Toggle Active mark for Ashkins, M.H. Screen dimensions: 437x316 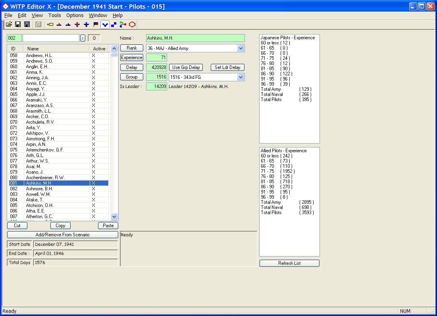[x=93, y=183]
